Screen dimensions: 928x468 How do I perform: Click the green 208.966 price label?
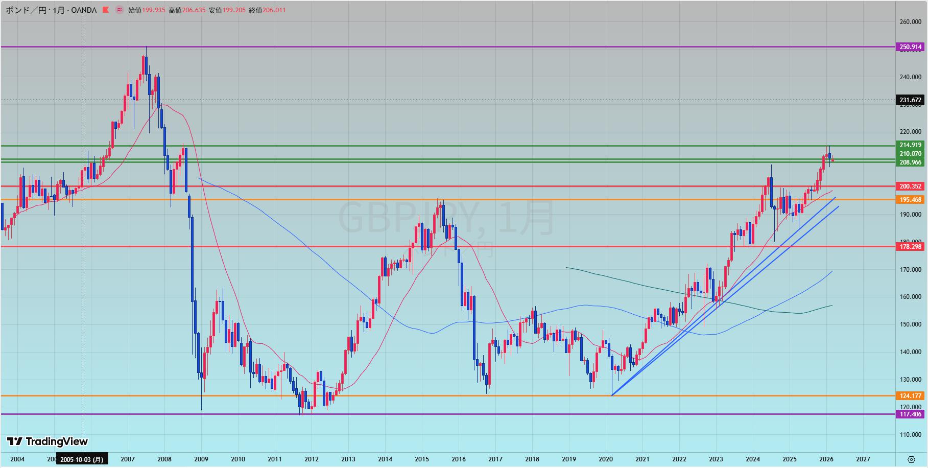point(910,162)
